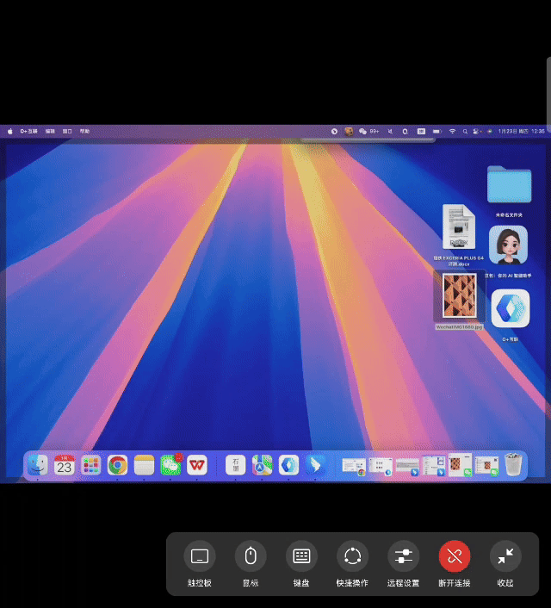Click the brown avatar menu bar icon
Image resolution: width=551 pixels, height=608 pixels.
tap(349, 132)
